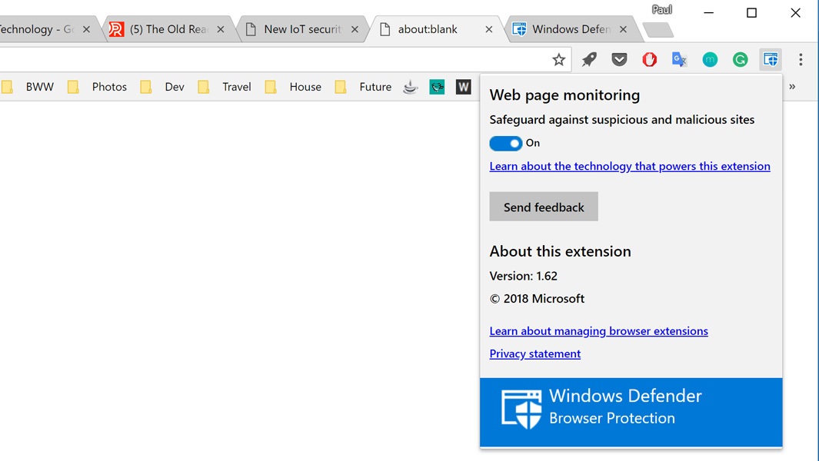Click the teal circular 'm' extension icon
Image resolution: width=819 pixels, height=461 pixels.
click(x=709, y=59)
